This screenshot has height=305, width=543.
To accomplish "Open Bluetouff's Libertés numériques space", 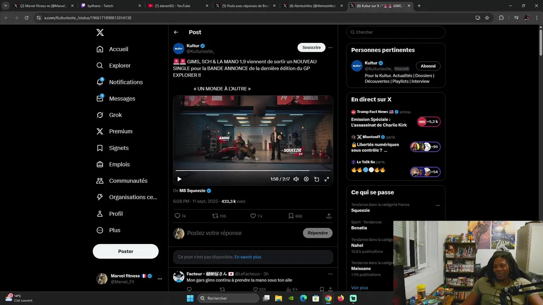I will pos(396,144).
